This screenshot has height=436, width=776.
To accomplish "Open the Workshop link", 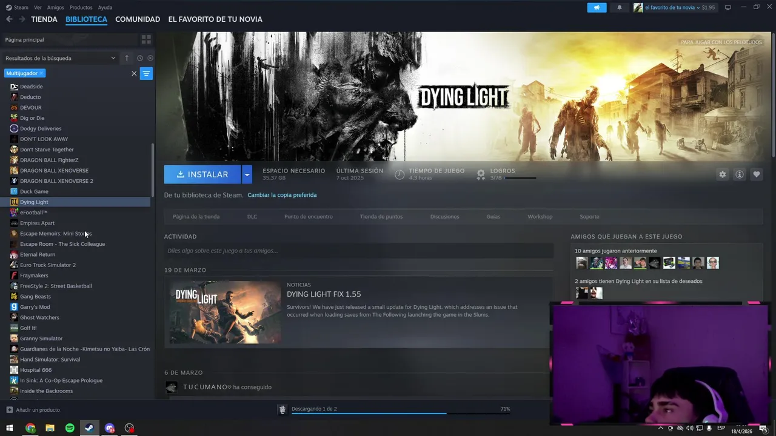I will pyautogui.click(x=540, y=216).
